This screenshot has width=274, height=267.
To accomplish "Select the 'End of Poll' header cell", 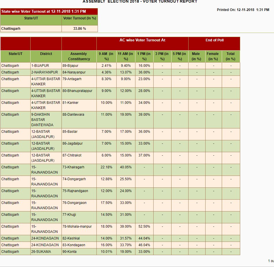I will click(x=214, y=40).
